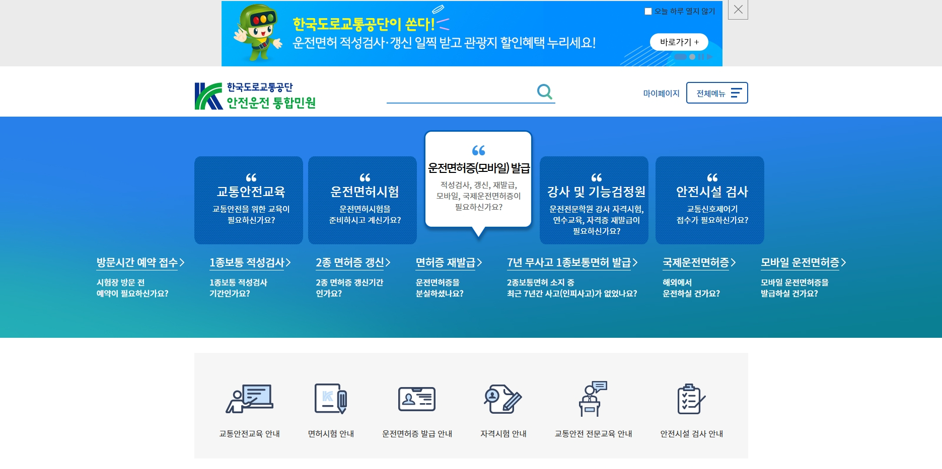Play the banner slideshow
Screen dimensions: 942x469
click(710, 57)
